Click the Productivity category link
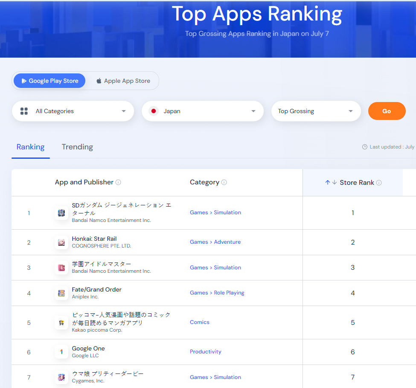 pyautogui.click(x=206, y=351)
